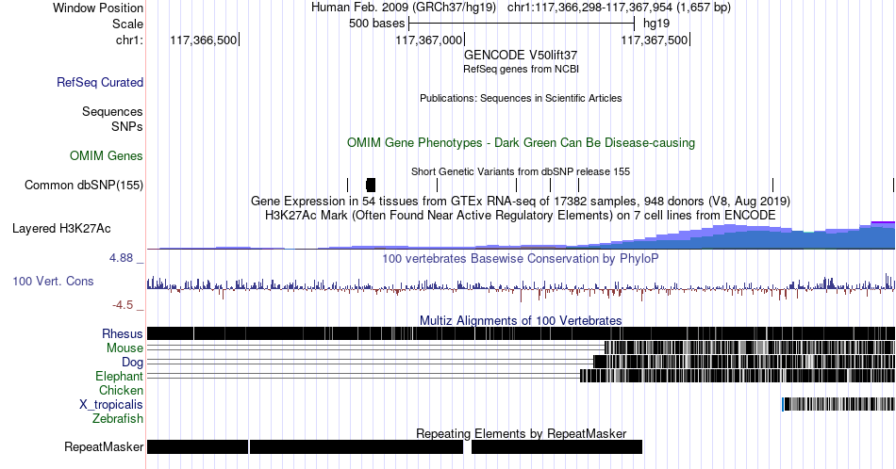Click the Rhesus alignment row label
The image size is (896, 469).
(x=123, y=333)
